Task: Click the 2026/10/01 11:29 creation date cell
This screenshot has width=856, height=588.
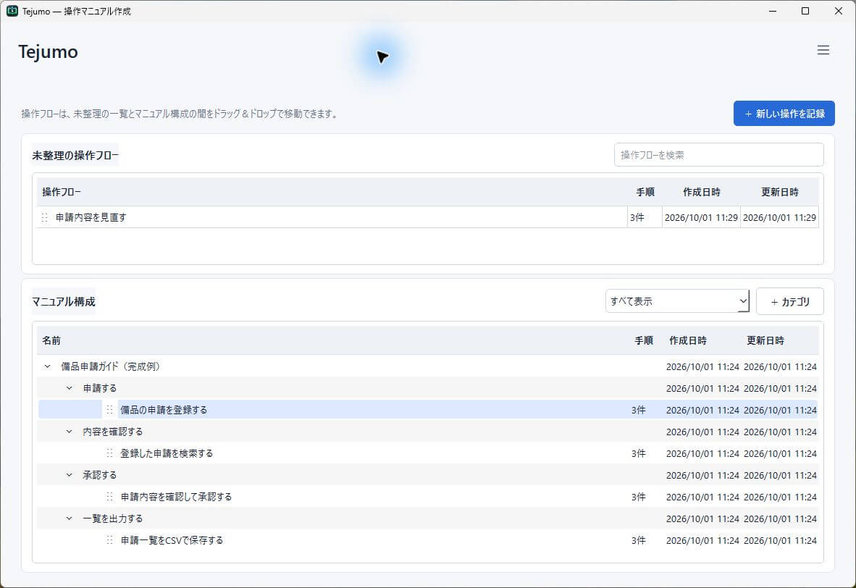Action: coord(701,217)
